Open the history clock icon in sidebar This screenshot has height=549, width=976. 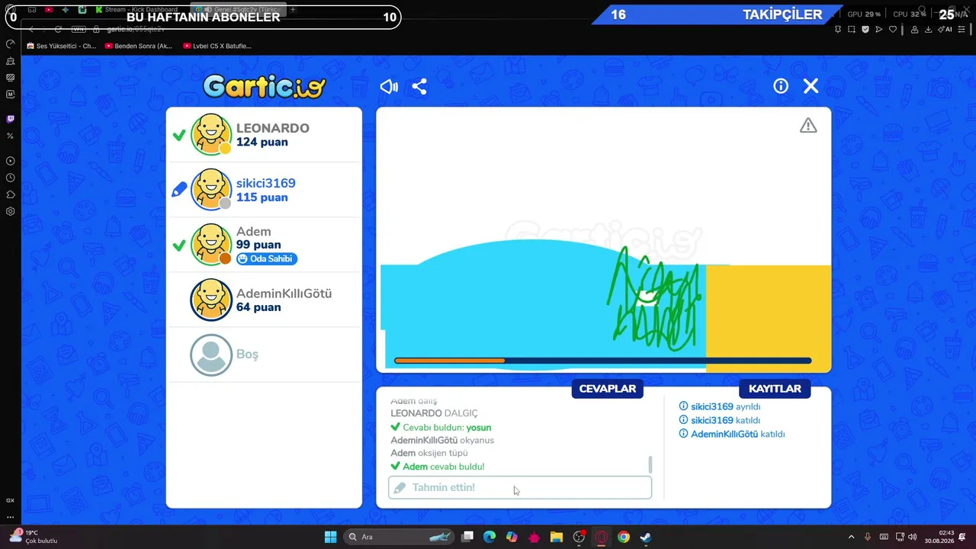(11, 178)
